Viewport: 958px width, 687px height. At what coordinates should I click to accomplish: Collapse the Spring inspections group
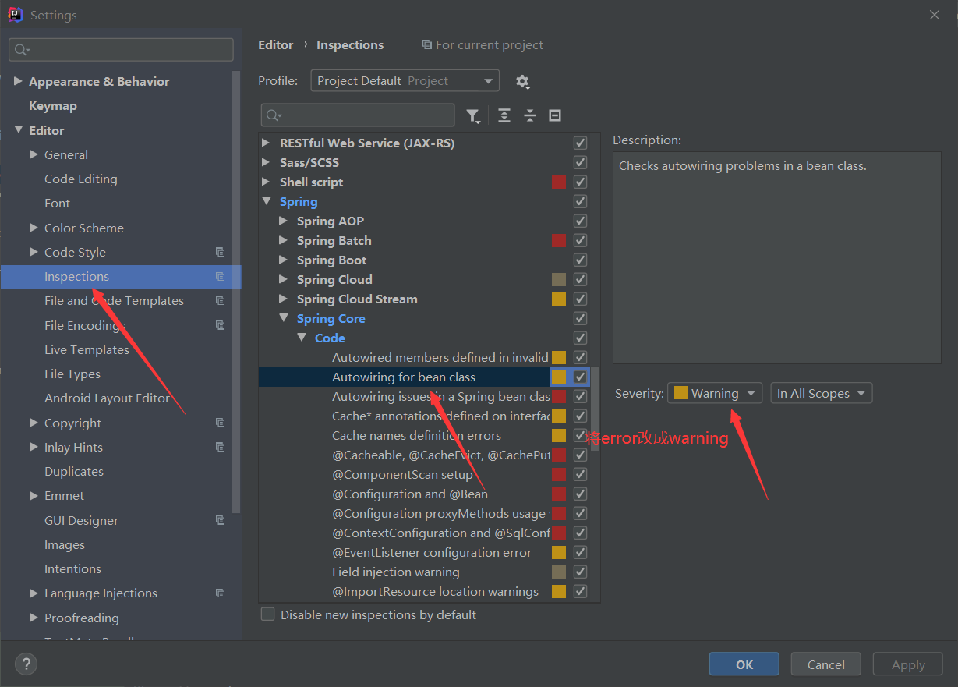click(267, 201)
